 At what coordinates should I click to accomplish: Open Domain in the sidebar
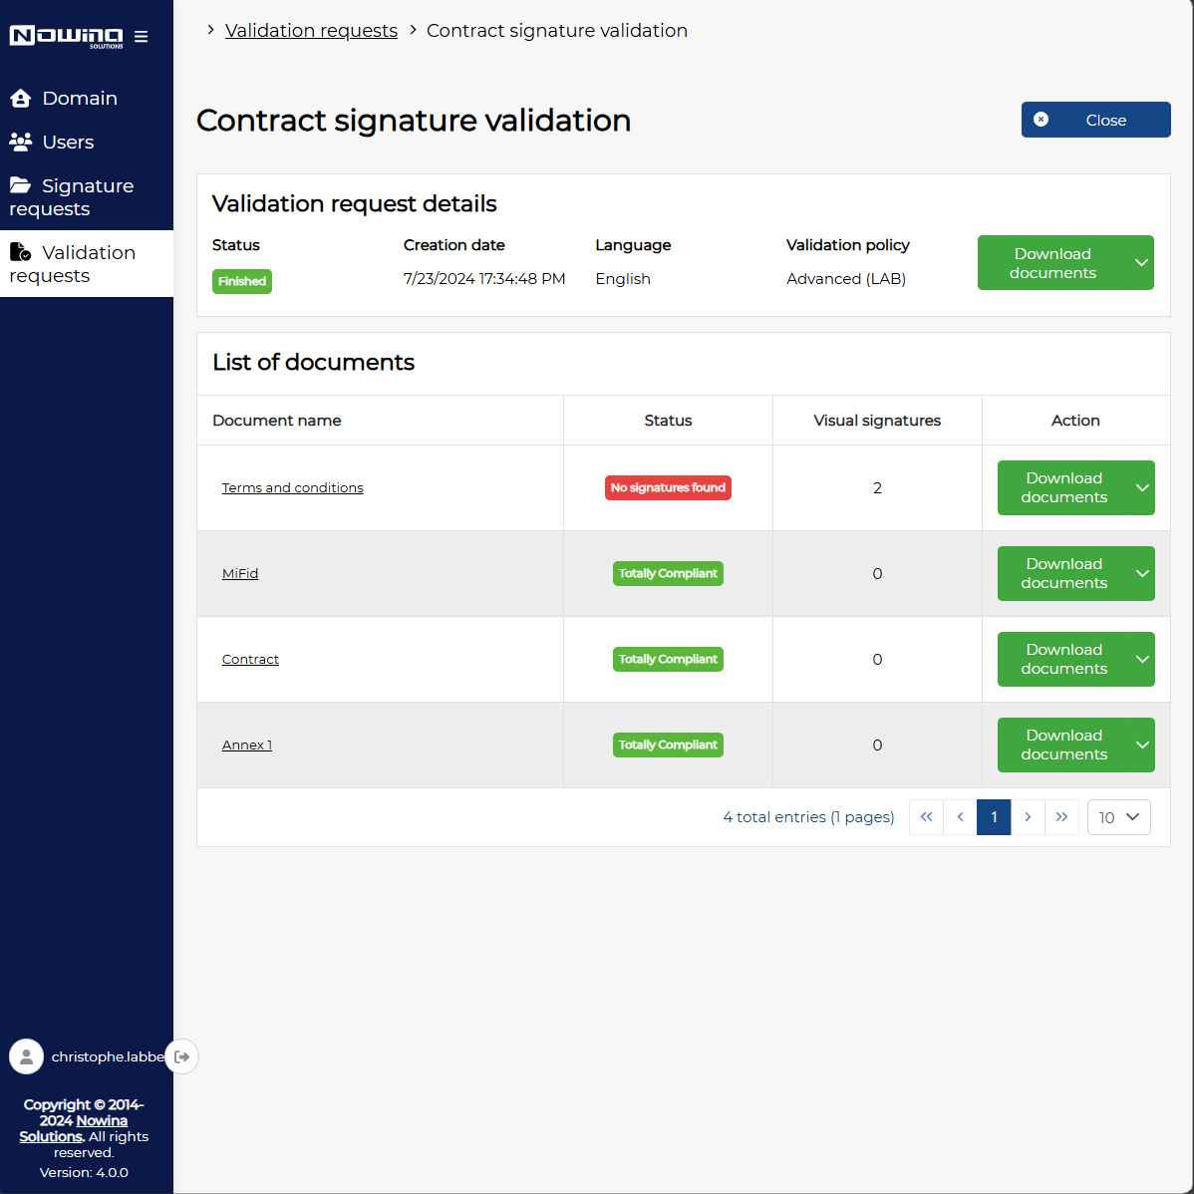[x=80, y=99]
